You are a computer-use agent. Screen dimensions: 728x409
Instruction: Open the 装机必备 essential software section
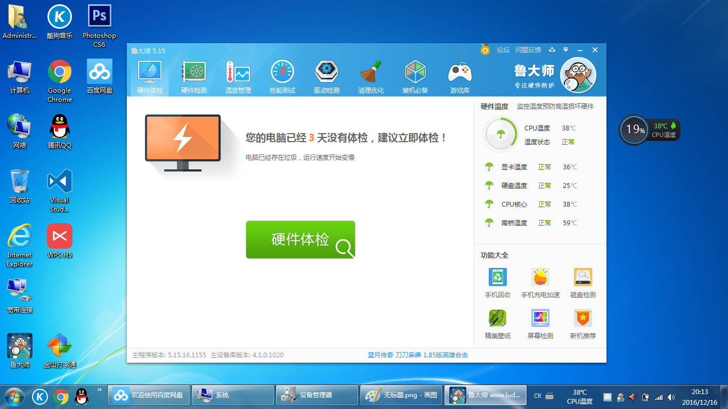click(x=415, y=77)
